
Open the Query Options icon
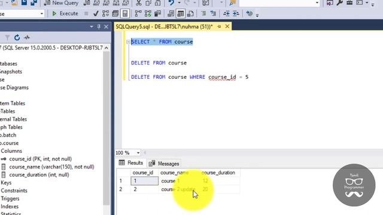pyautogui.click(x=115, y=14)
